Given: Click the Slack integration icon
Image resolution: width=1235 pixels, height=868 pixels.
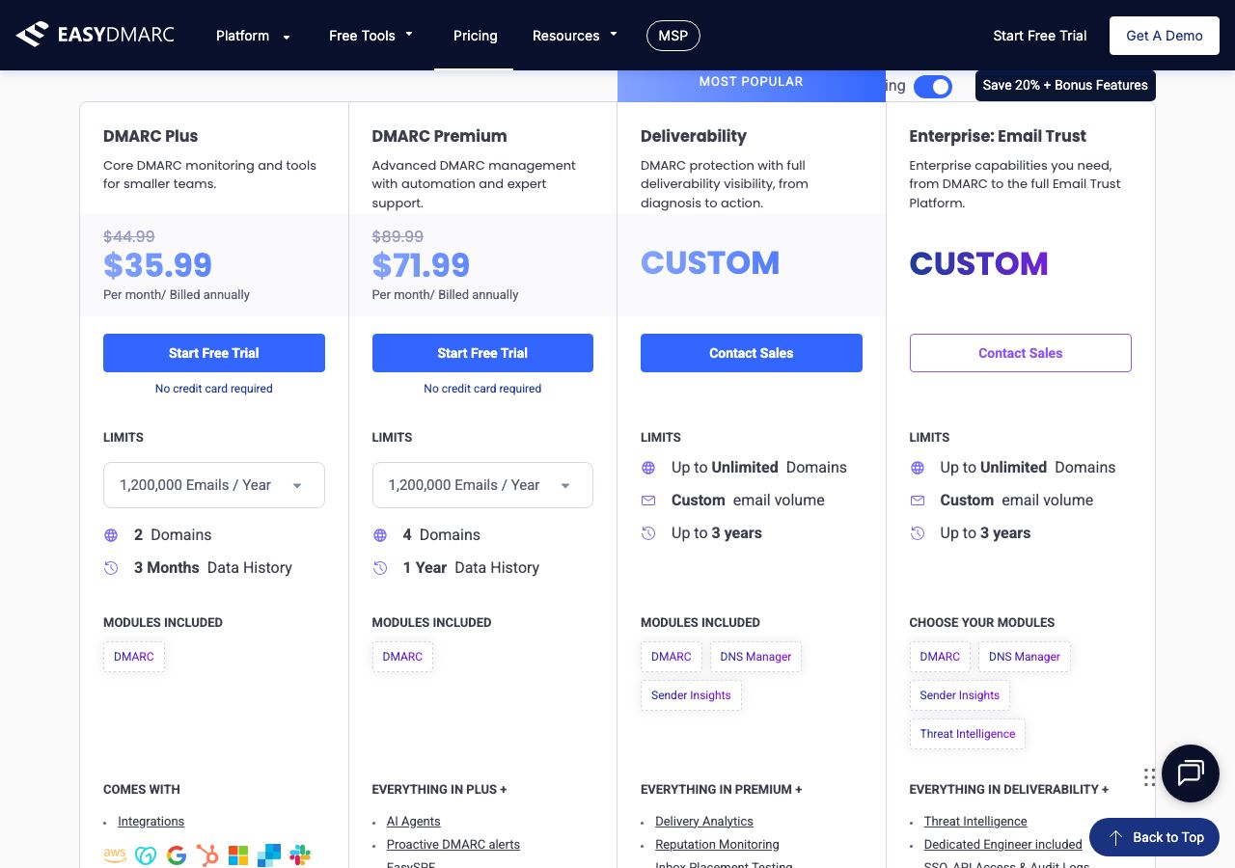Looking at the screenshot, I should (x=300, y=854).
